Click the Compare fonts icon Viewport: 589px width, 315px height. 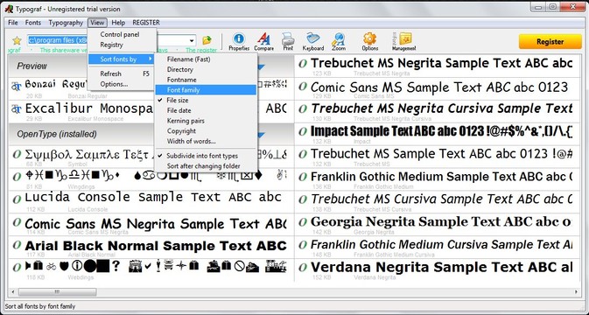[x=263, y=41]
